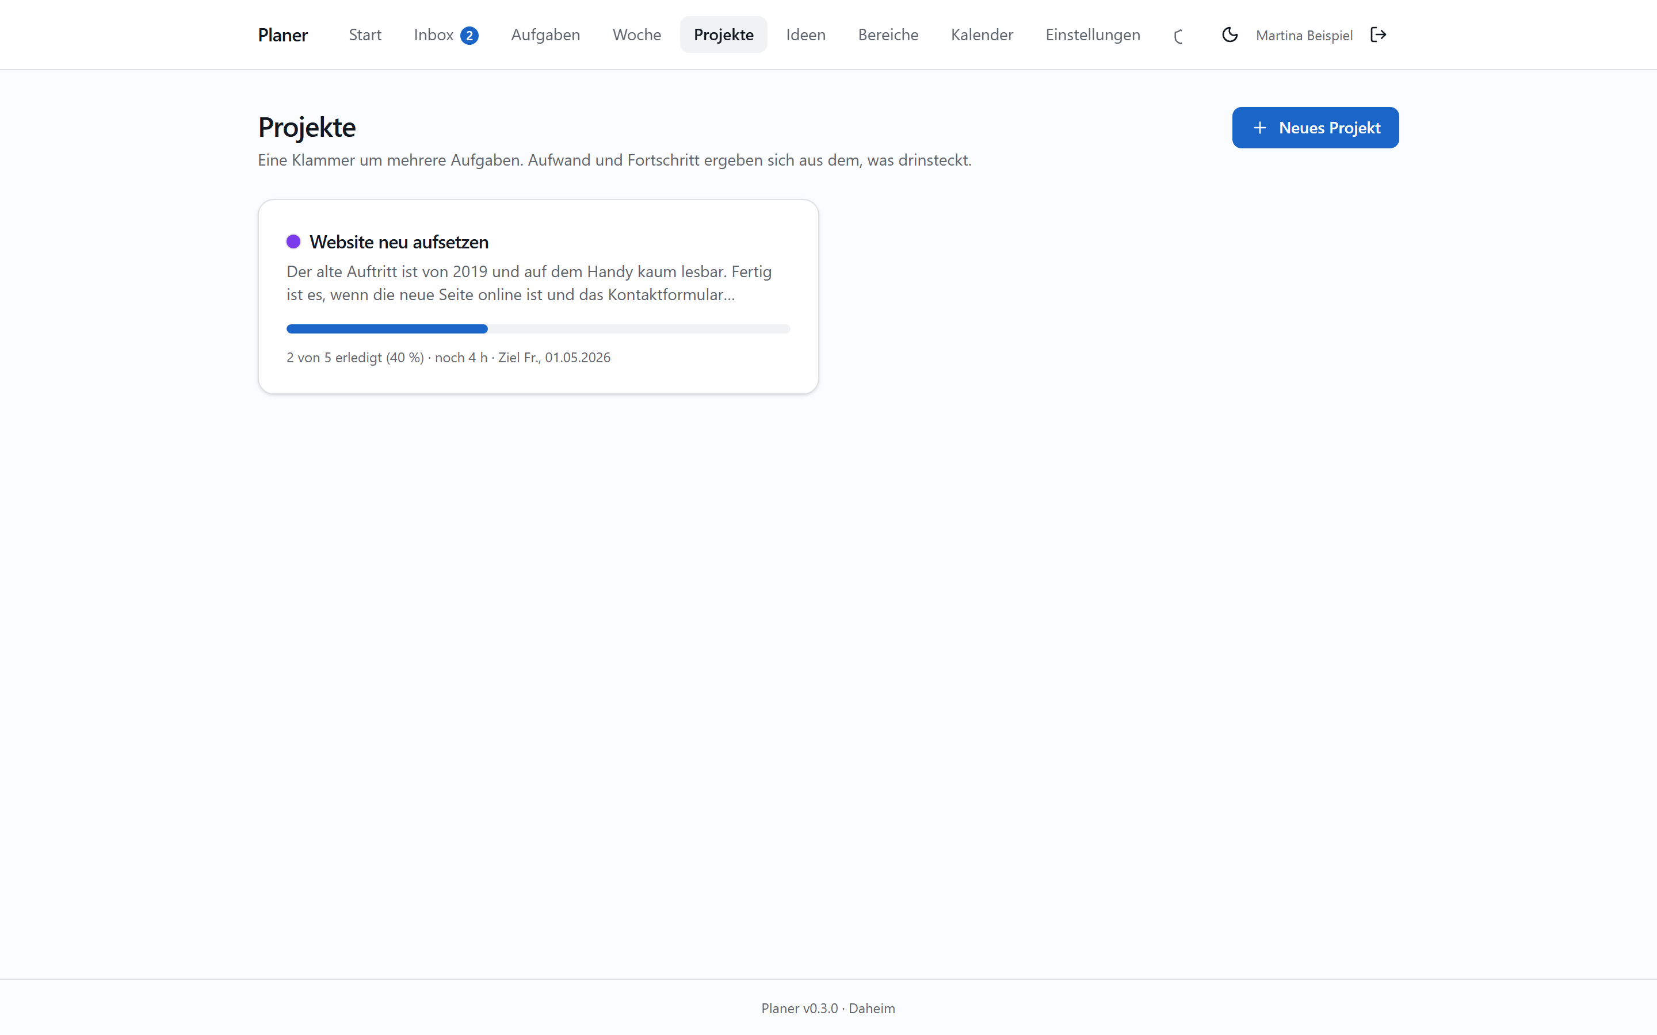Create a project with Neues Projekt button
This screenshot has height=1035, width=1657.
[1315, 128]
